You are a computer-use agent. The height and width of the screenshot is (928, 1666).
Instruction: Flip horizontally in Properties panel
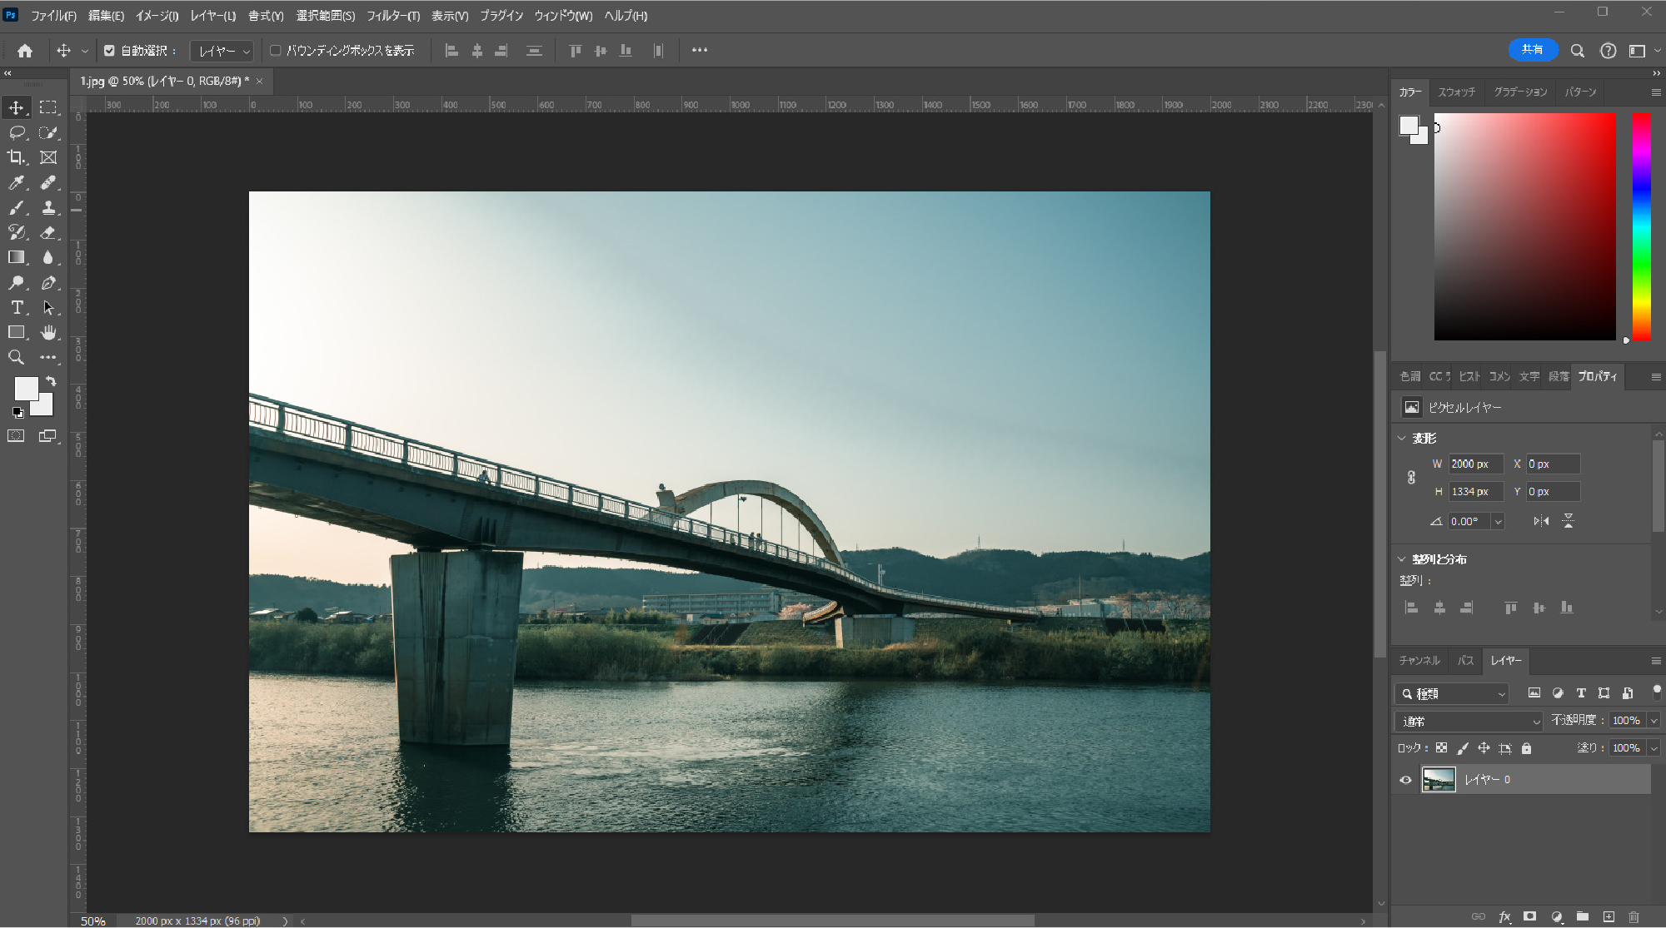[x=1541, y=521]
